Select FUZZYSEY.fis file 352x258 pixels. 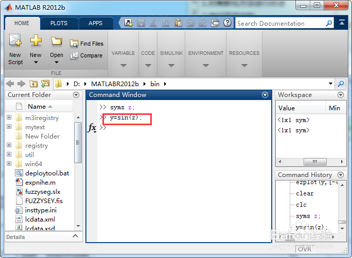click(44, 201)
